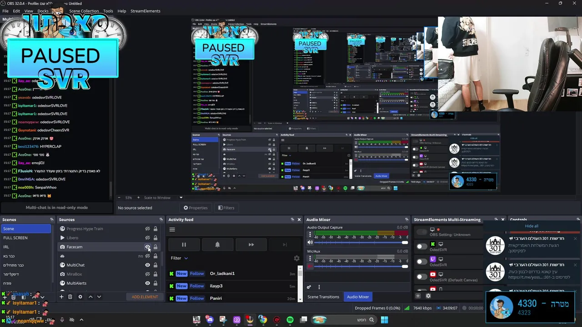Open StreamElements Multi-Streaming settings gear
582x327 pixels.
click(x=428, y=296)
